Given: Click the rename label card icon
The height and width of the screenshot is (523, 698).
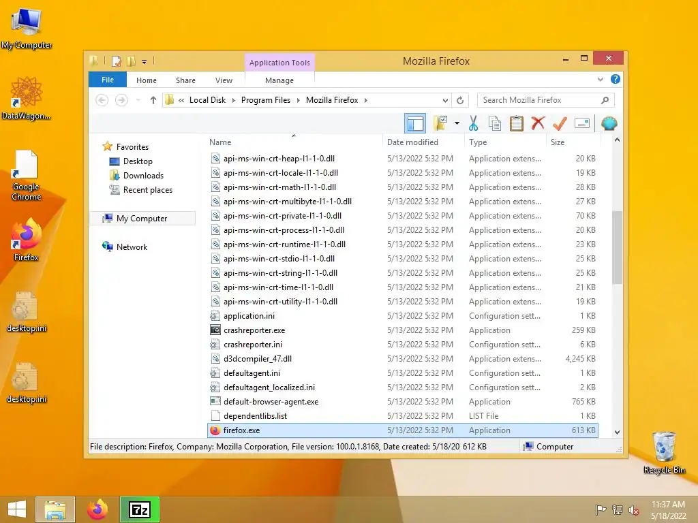Looking at the screenshot, I should (x=582, y=123).
